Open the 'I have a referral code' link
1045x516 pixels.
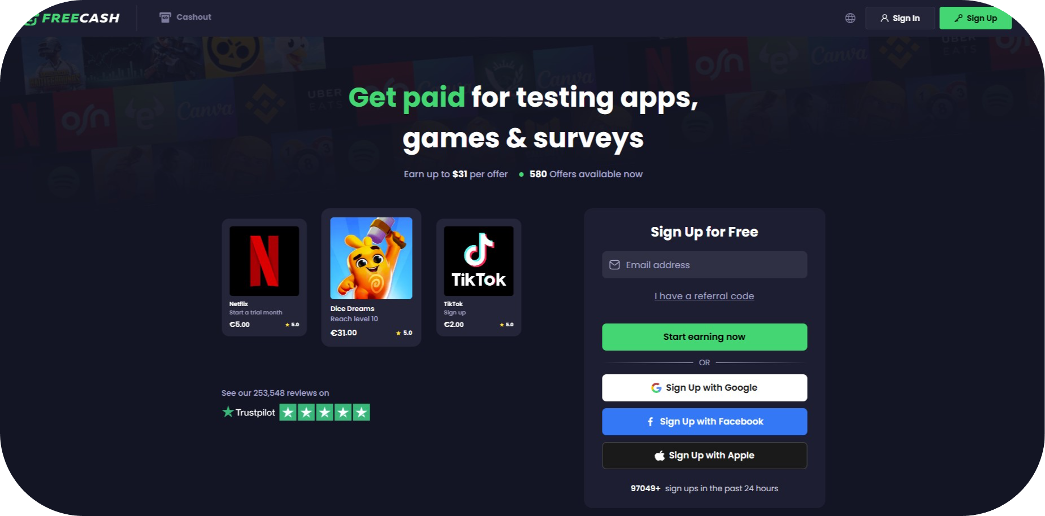tap(704, 296)
